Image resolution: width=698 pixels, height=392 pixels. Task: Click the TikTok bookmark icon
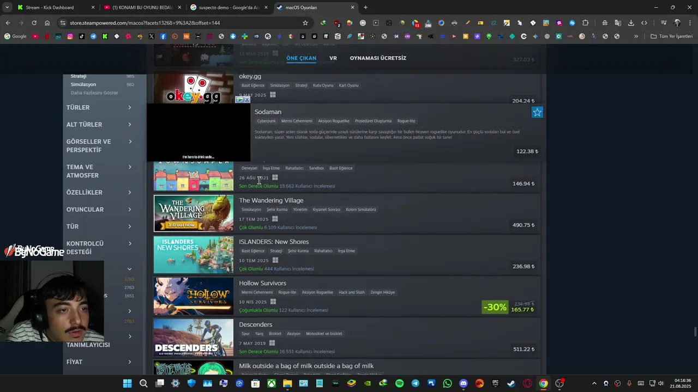pos(82,36)
